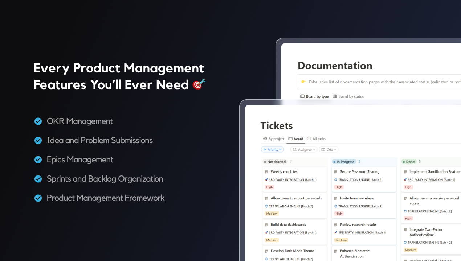The image size is (461, 261).
Task: Click the Done status group label
Action: tap(409, 162)
